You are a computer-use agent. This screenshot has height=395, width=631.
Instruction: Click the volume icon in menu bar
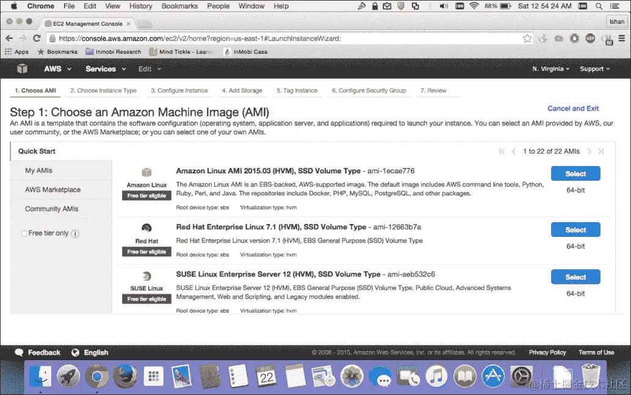(x=444, y=6)
